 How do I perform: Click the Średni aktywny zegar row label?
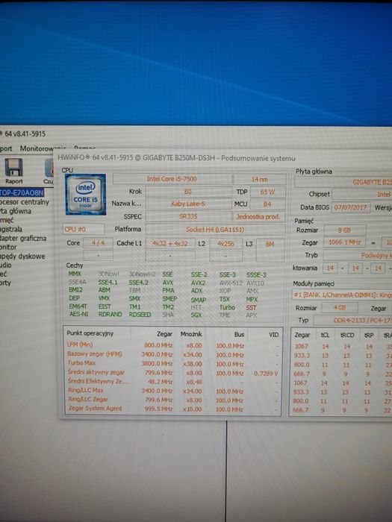[96, 372]
